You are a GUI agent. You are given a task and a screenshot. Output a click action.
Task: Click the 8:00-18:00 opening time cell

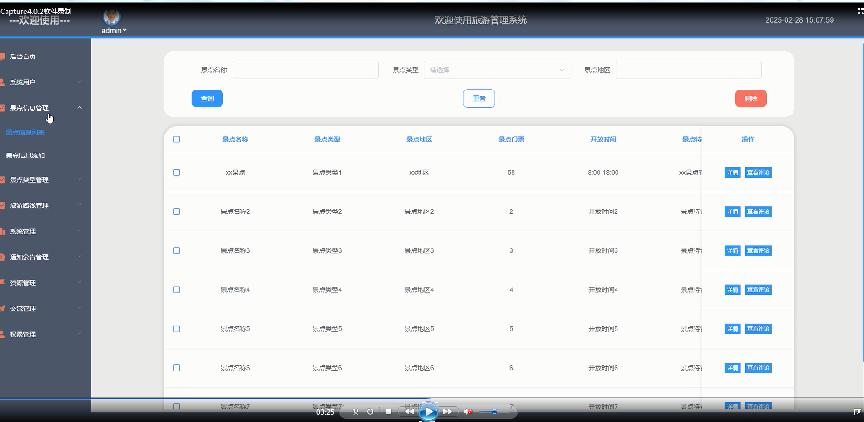603,173
